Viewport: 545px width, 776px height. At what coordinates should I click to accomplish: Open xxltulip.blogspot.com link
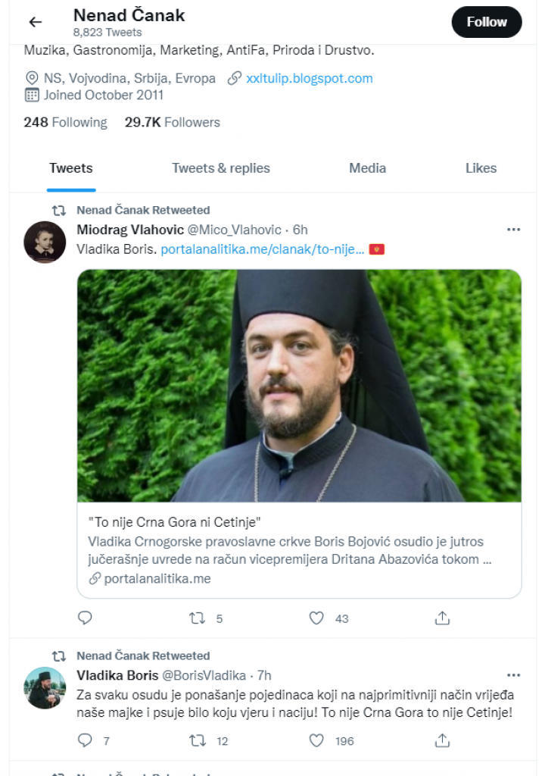coord(309,78)
